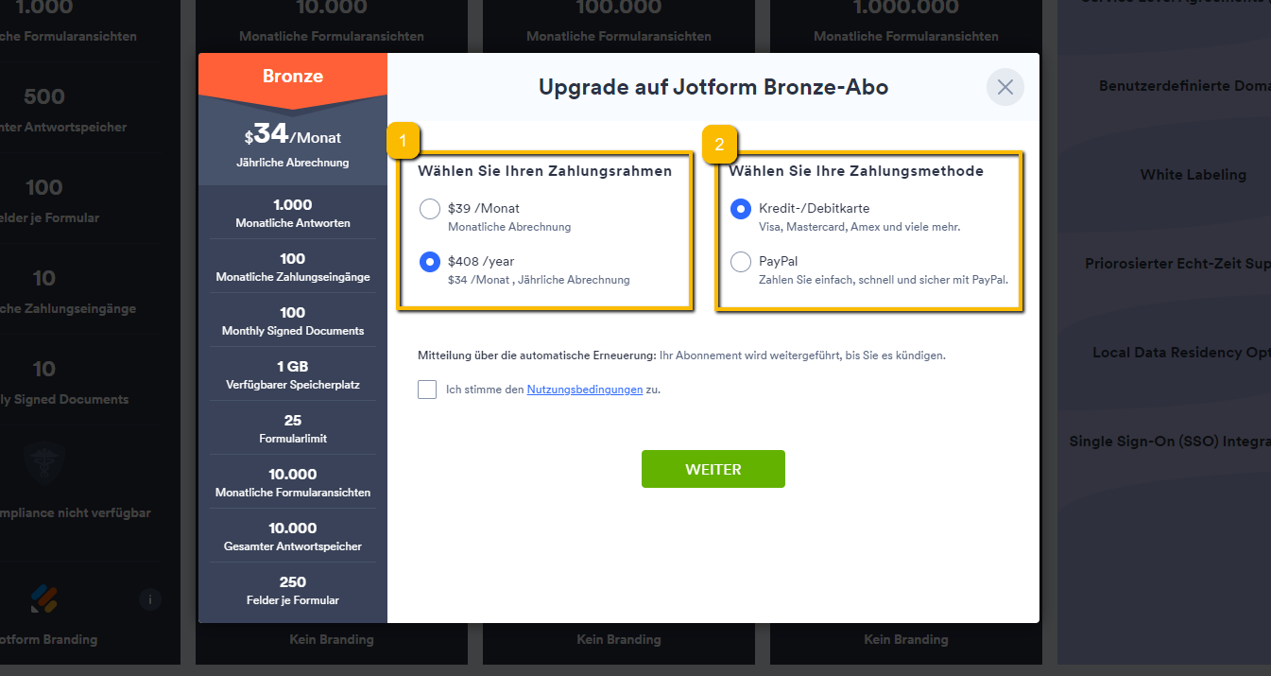Click 'Wählen Sie Ihre Zahlungsmethode' heading

pos(856,171)
